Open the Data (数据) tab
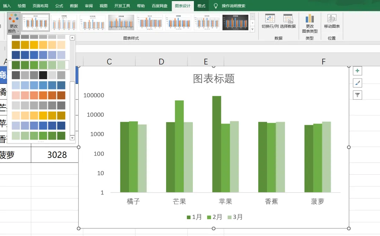Viewport: 380px width, 236px height. point(74,6)
